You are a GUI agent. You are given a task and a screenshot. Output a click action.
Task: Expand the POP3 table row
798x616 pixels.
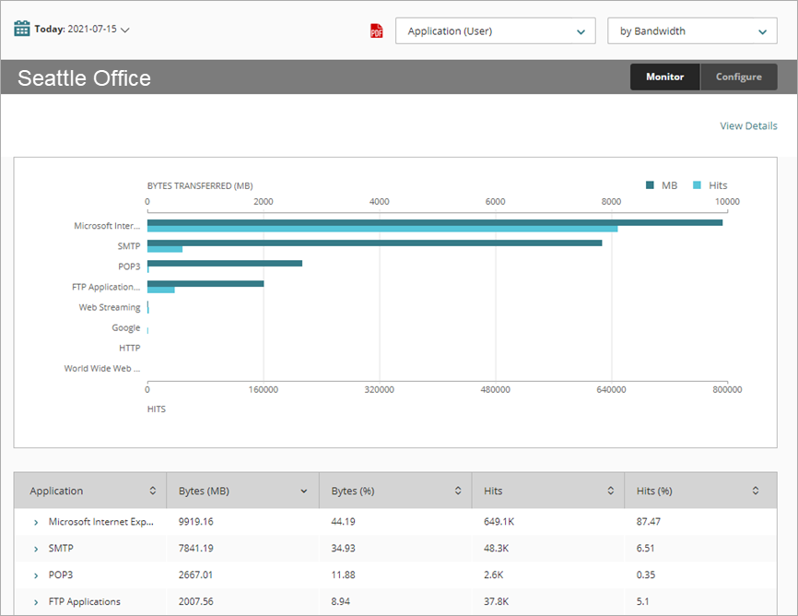pyautogui.click(x=36, y=575)
